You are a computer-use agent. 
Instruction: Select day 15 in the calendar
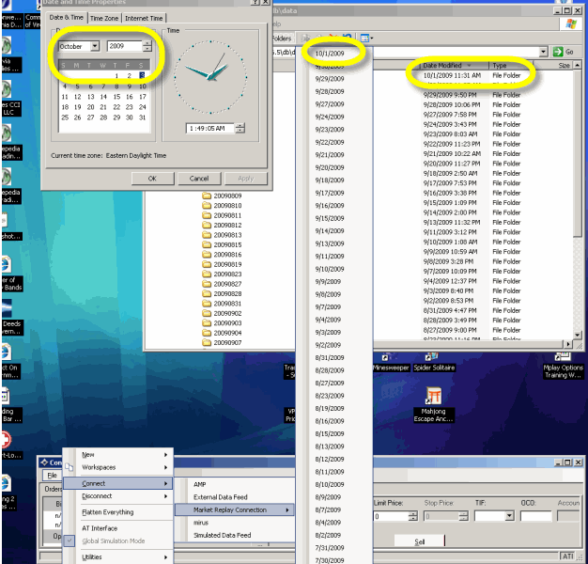pyautogui.click(x=116, y=97)
